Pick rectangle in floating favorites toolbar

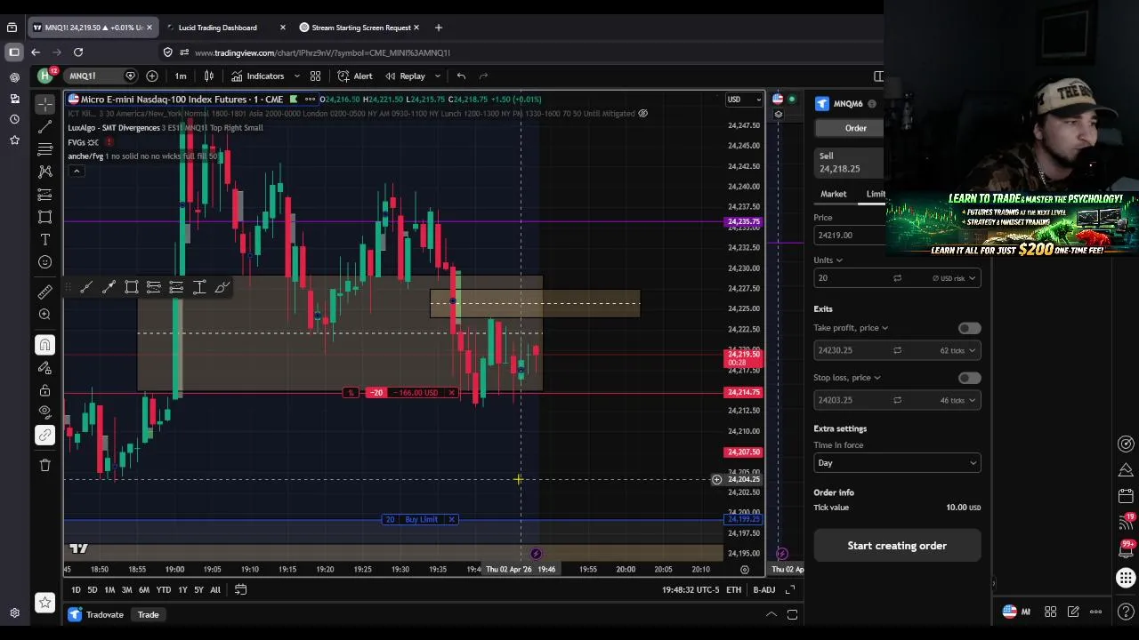coord(131,286)
